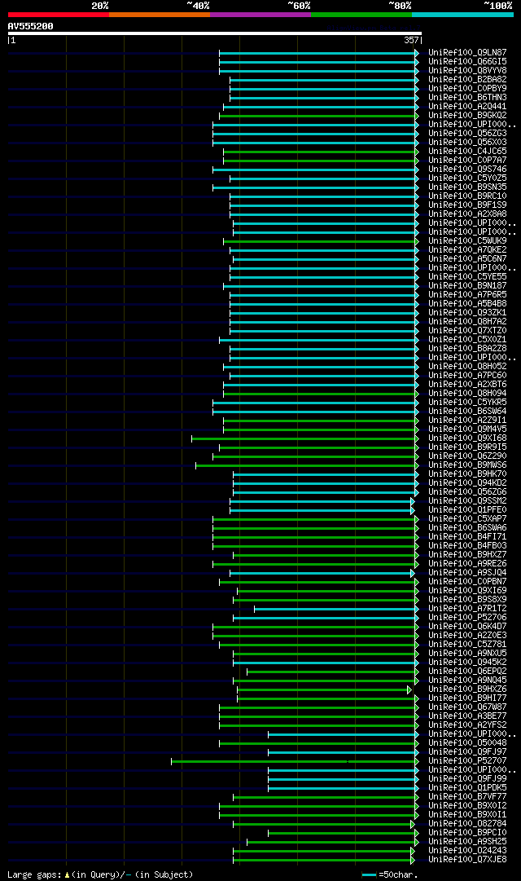Image resolution: width=521 pixels, height=881 pixels.
Task: Open the UniRef100_Q8VYV8 entry
Action: pyautogui.click(x=467, y=70)
